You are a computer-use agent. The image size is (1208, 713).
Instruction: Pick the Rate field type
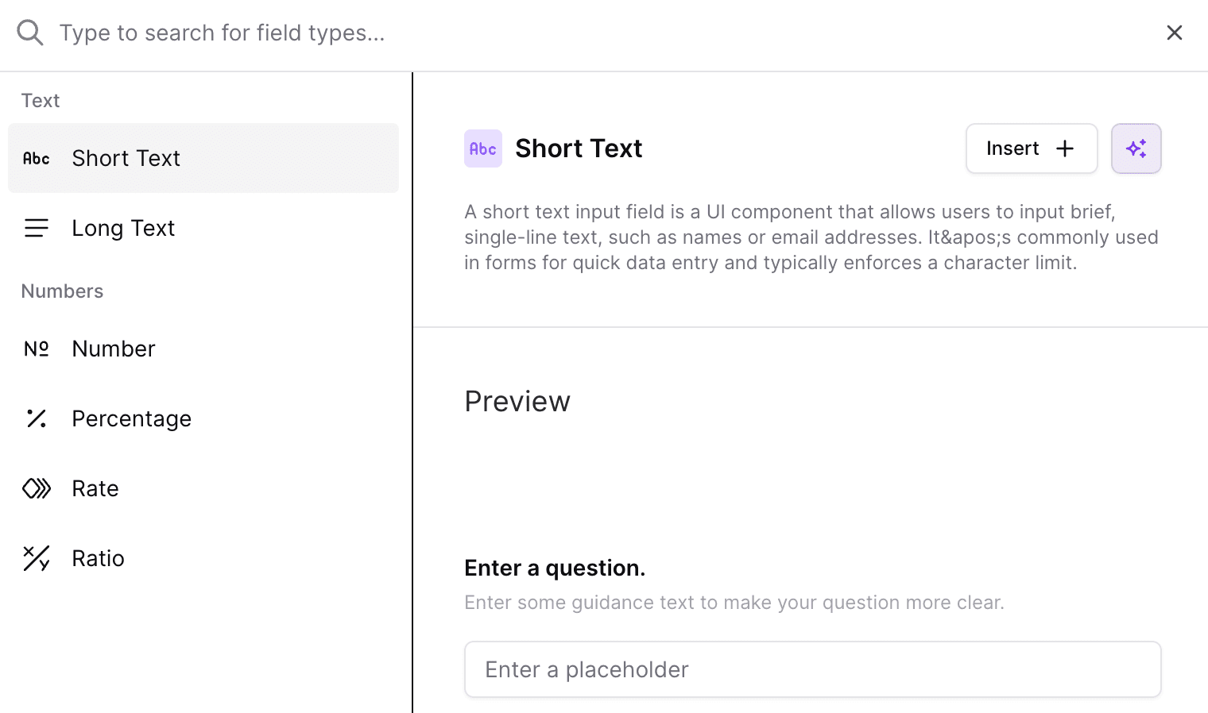point(203,488)
